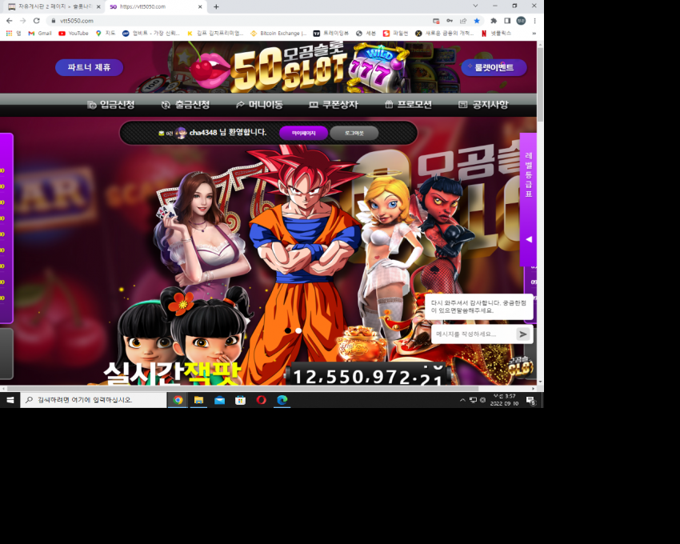Open a new browser tab
Viewport: 680px width, 544px height.
(x=216, y=6)
